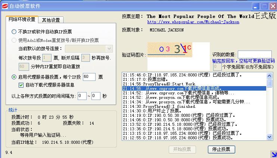Click the 每次拨号投 votes field
Screen dimensions: 277x158
coord(47,58)
